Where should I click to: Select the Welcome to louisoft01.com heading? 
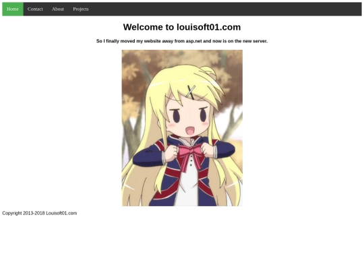pyautogui.click(x=182, y=27)
